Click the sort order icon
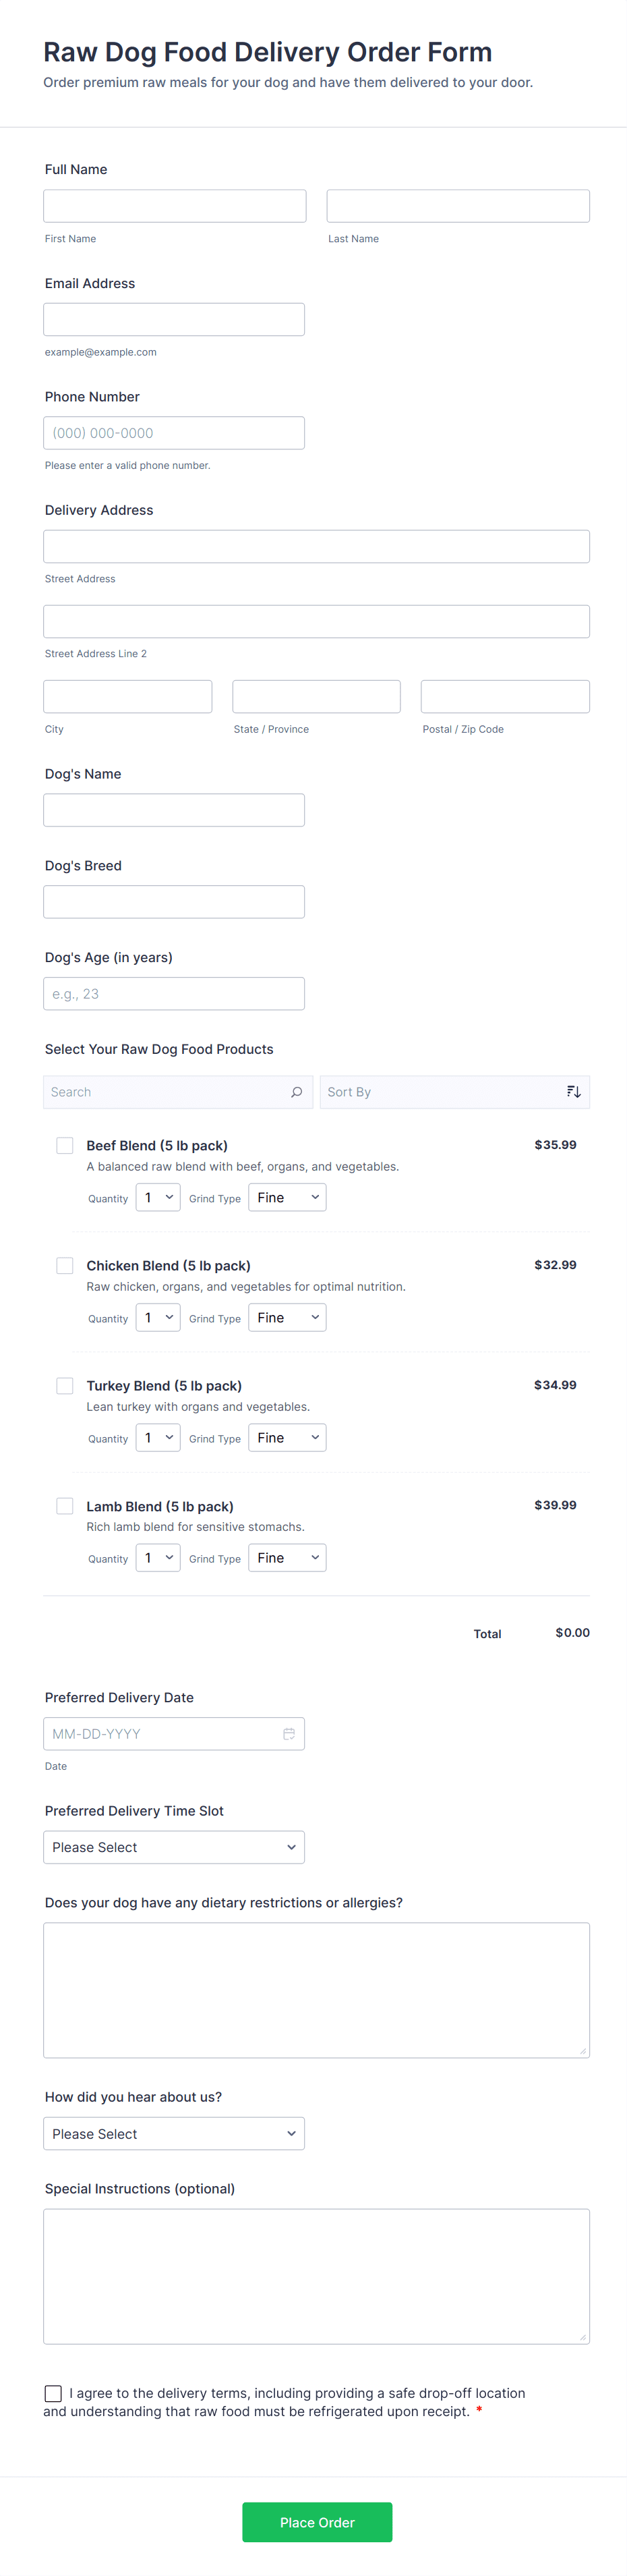 tap(573, 1092)
